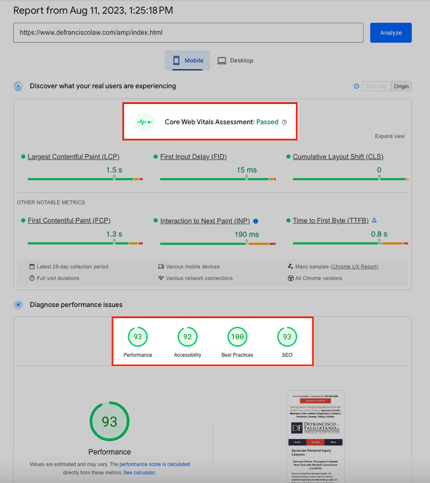The height and width of the screenshot is (483, 430).
Task: Select the This URL toggle option
Action: click(376, 86)
